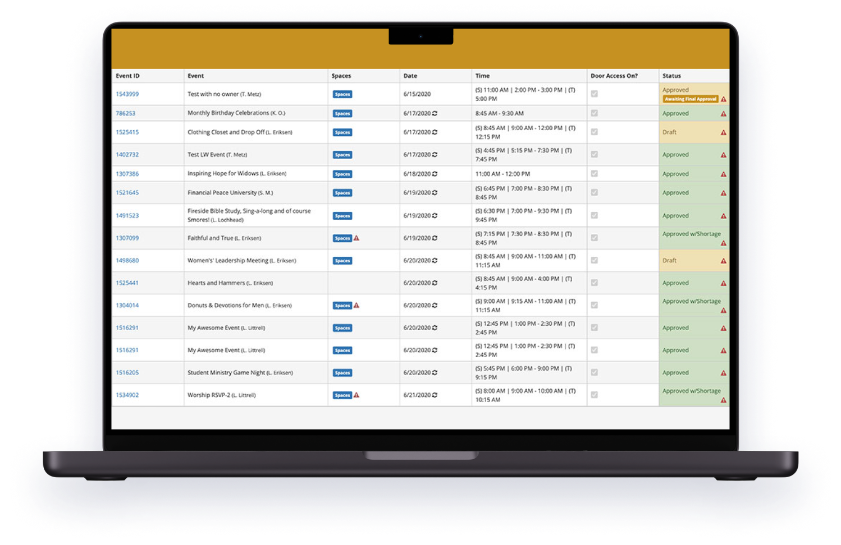Click the Awaiting Final Approval badge
Image resolution: width=841 pixels, height=545 pixels.
coord(691,99)
